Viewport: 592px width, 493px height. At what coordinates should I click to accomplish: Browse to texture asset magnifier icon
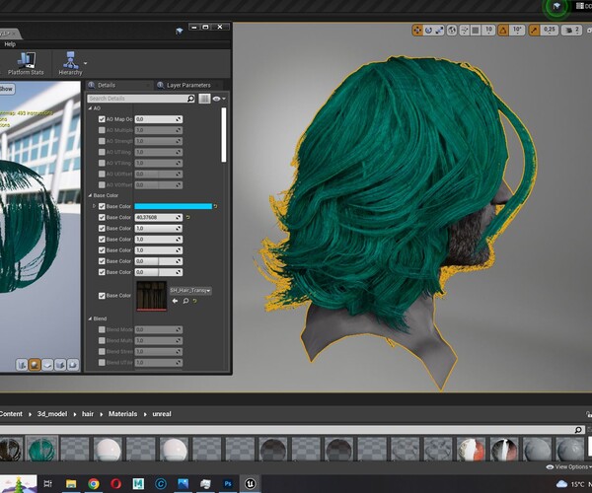[185, 301]
